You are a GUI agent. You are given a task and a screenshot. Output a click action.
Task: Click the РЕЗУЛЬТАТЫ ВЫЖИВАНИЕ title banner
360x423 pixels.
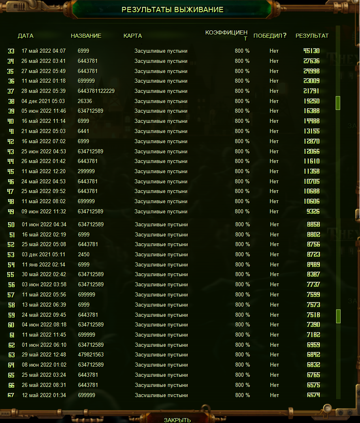(x=173, y=10)
